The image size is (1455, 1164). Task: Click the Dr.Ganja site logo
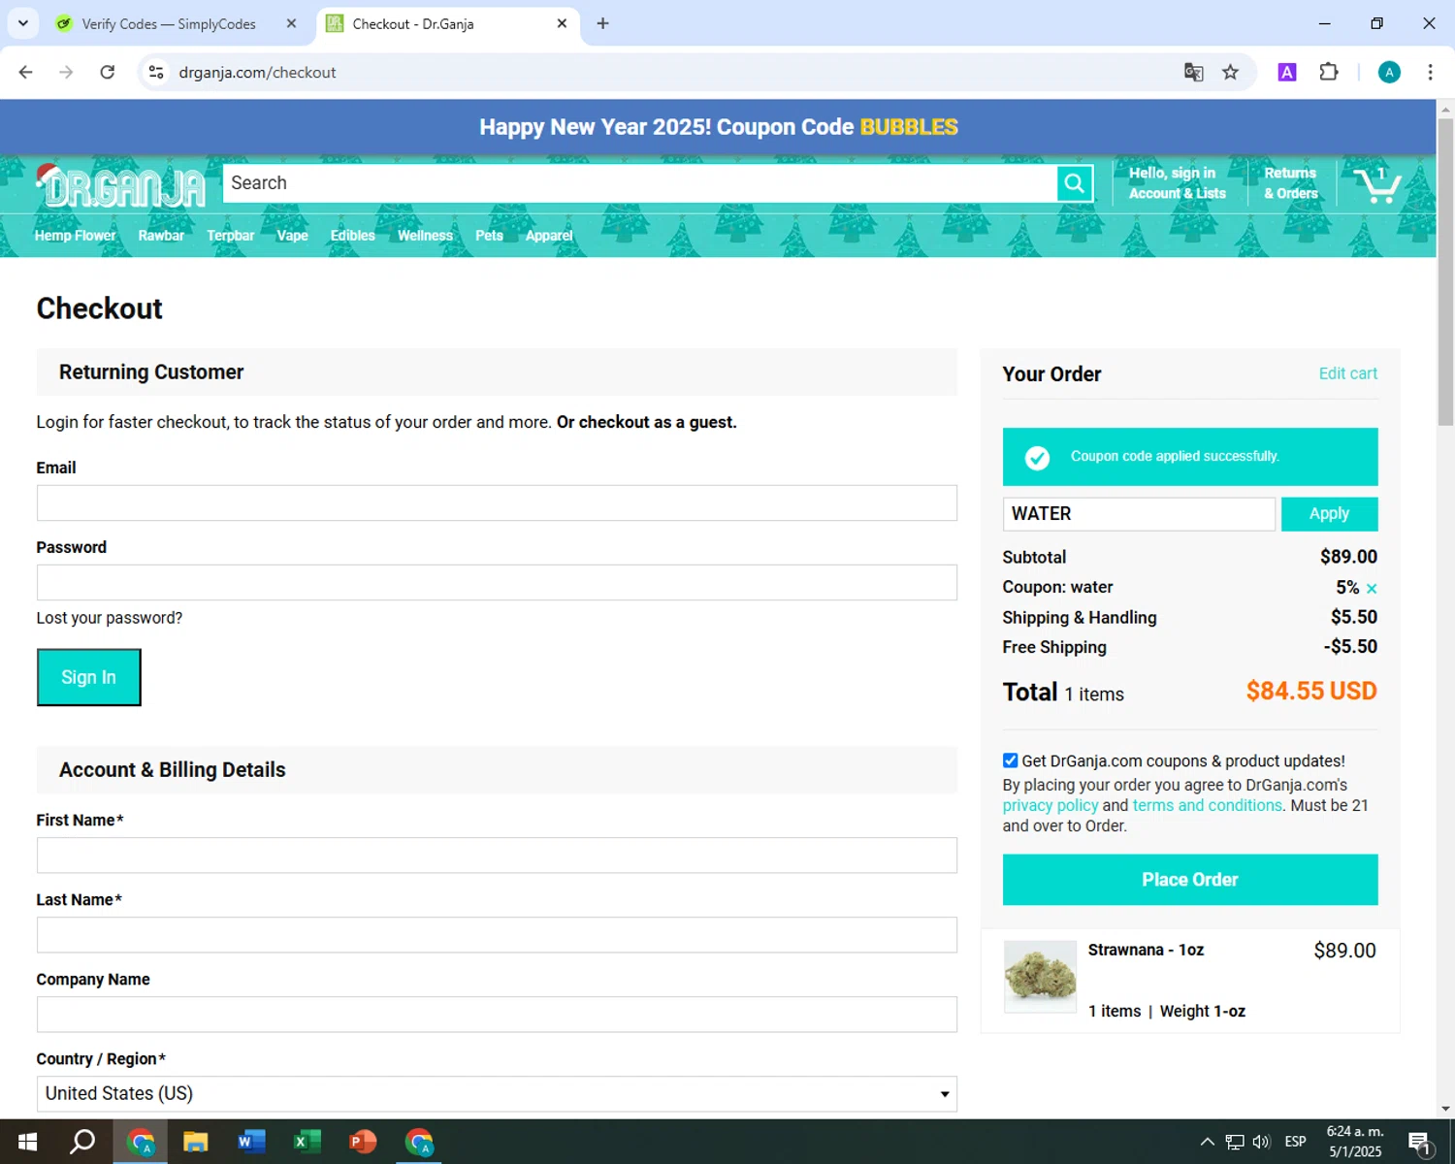tap(121, 185)
